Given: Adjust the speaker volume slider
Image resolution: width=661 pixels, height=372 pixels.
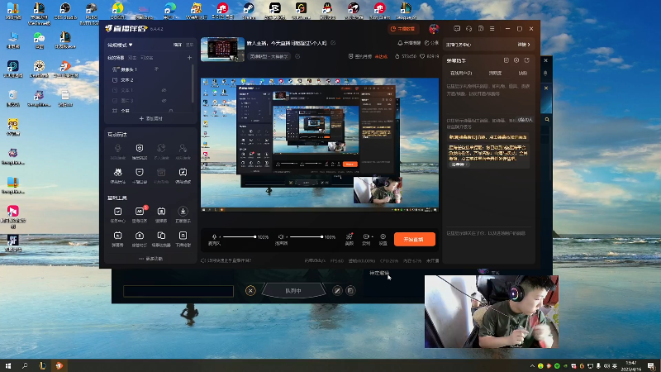Looking at the screenshot, I should pyautogui.click(x=307, y=237).
